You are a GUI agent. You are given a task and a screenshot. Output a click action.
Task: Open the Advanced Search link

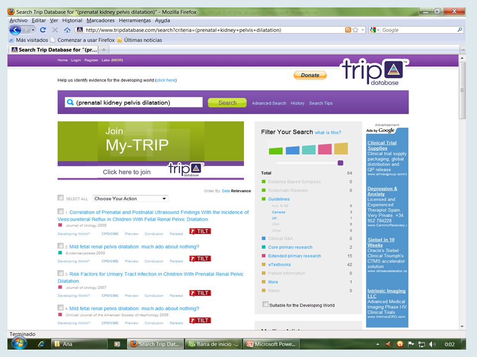(x=269, y=103)
